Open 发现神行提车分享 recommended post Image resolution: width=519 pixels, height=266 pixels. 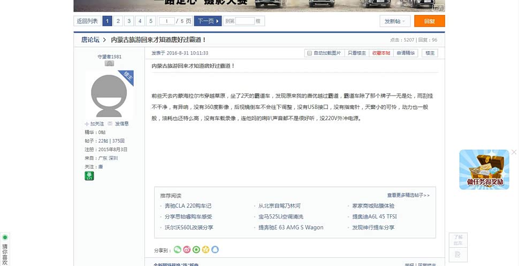[373, 228]
